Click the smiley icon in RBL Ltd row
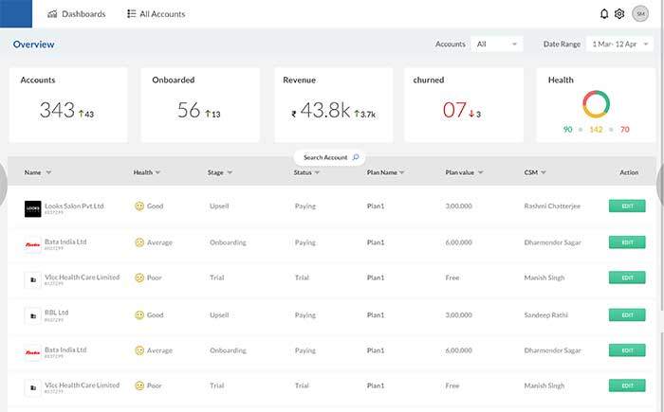The height and width of the screenshot is (412, 664). pyautogui.click(x=139, y=315)
